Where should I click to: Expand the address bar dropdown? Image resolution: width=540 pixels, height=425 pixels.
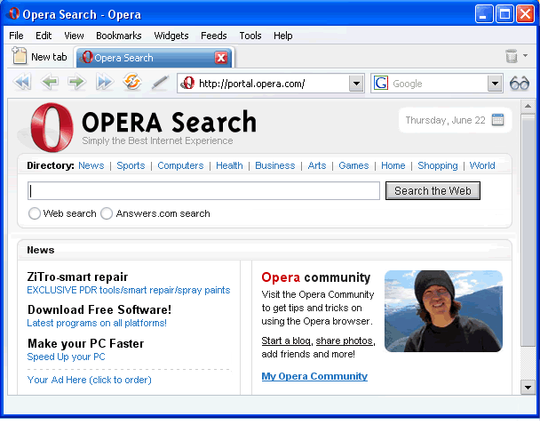click(356, 84)
